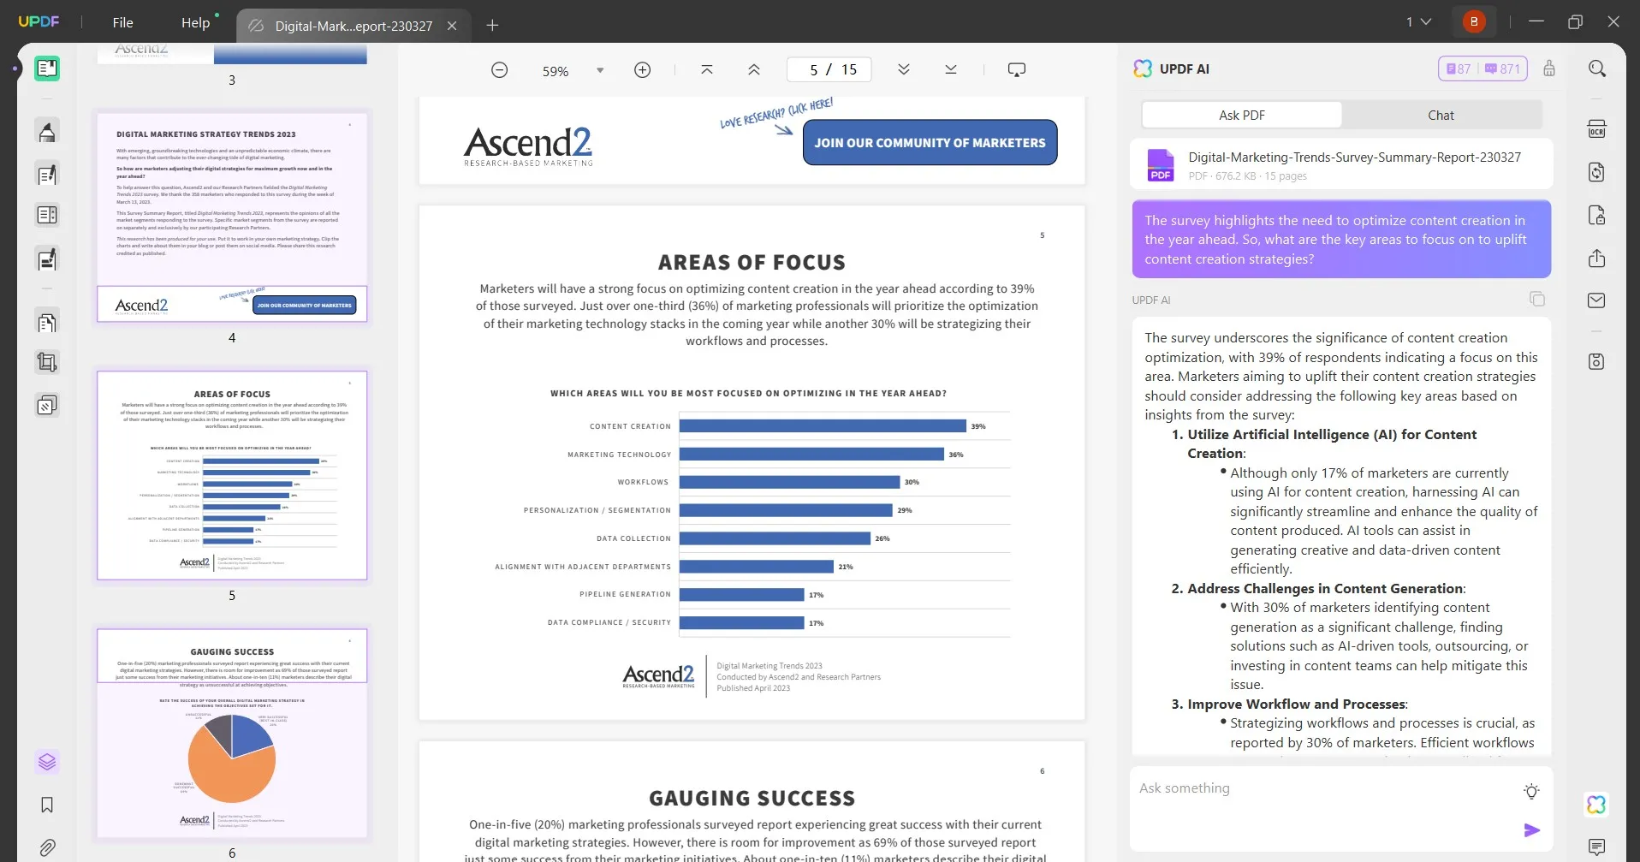Open Edit PDF tool in sidebar
This screenshot has width=1640, height=862.
point(47,175)
